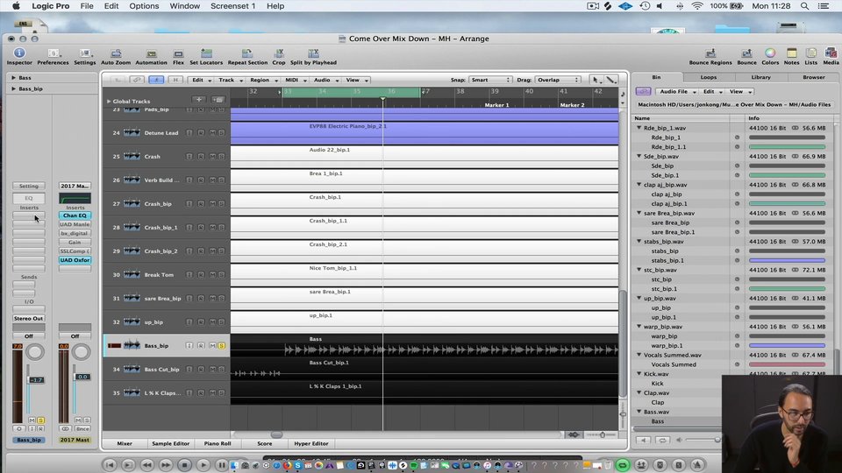The height and width of the screenshot is (473, 842).
Task: Click the stop transport button
Action: [x=185, y=465]
